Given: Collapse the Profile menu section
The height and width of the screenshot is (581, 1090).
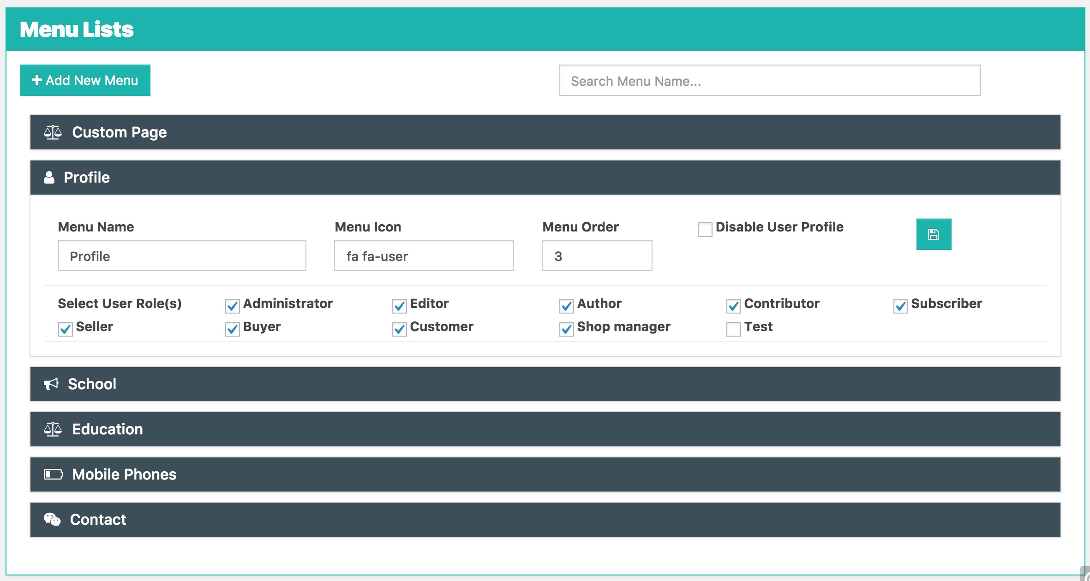Looking at the screenshot, I should (x=545, y=178).
